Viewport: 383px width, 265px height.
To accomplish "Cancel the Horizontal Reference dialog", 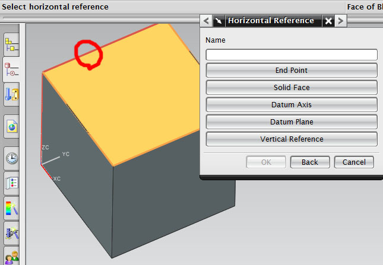I will tap(354, 162).
